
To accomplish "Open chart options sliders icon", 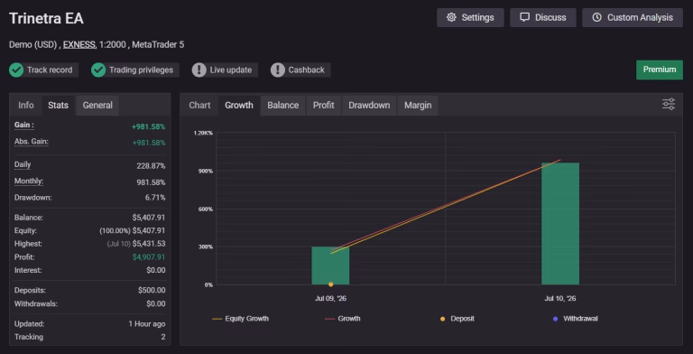I will coord(669,105).
